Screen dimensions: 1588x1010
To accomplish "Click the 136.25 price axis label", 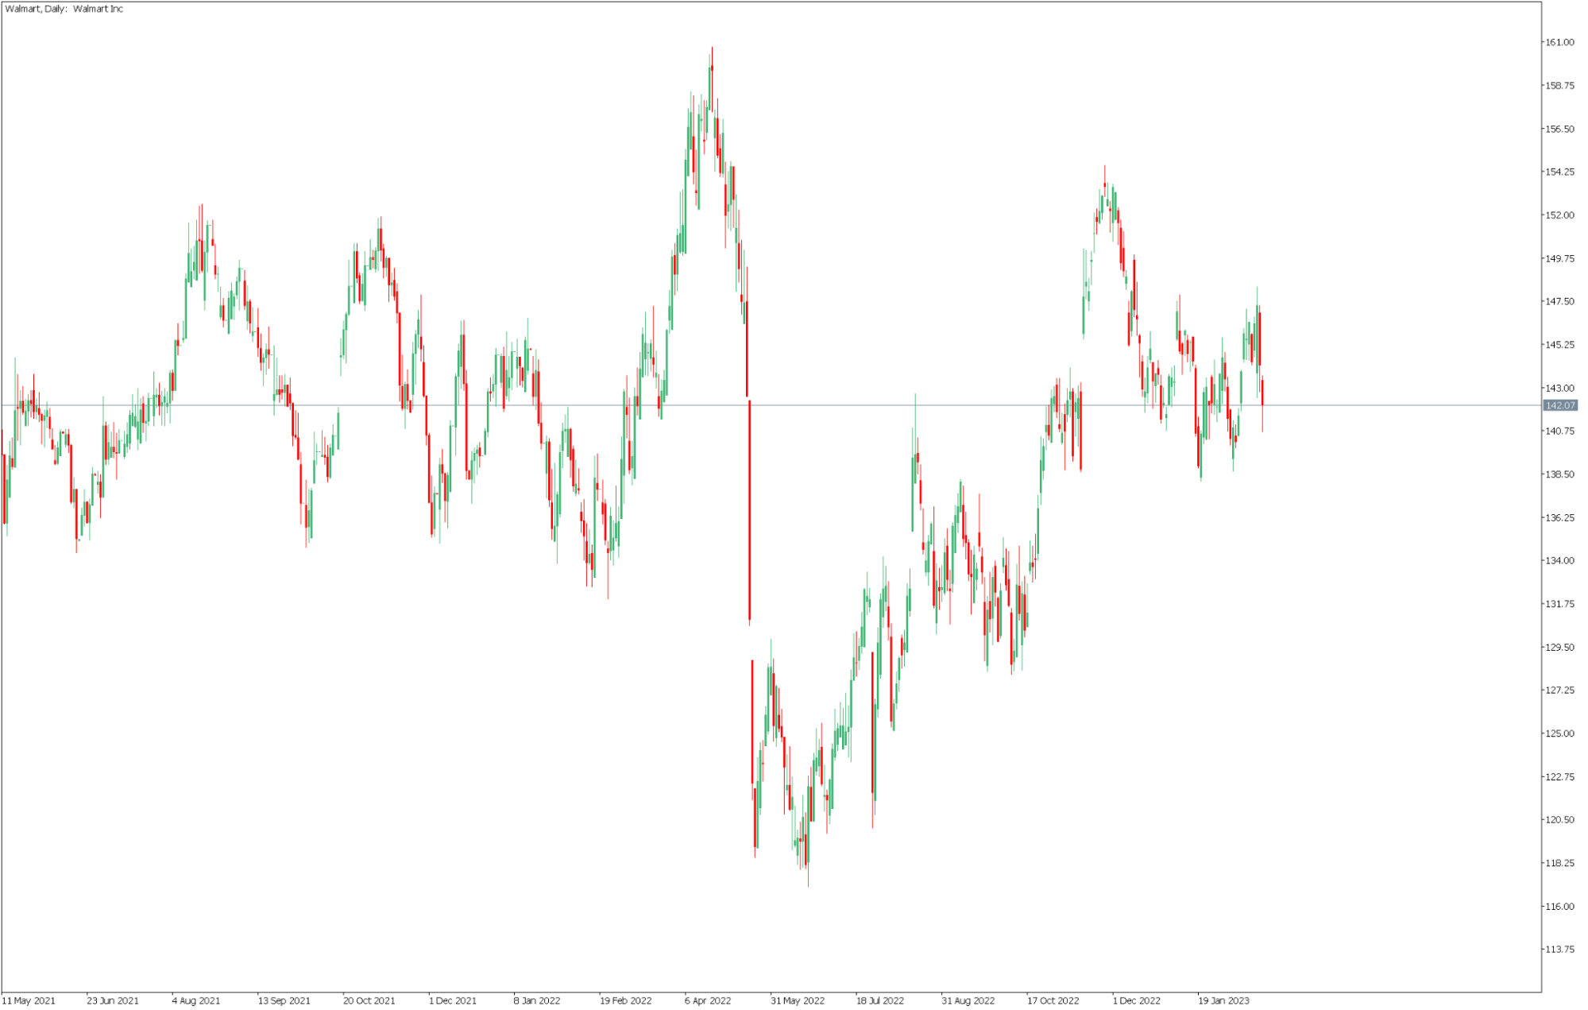I will pyautogui.click(x=1559, y=517).
